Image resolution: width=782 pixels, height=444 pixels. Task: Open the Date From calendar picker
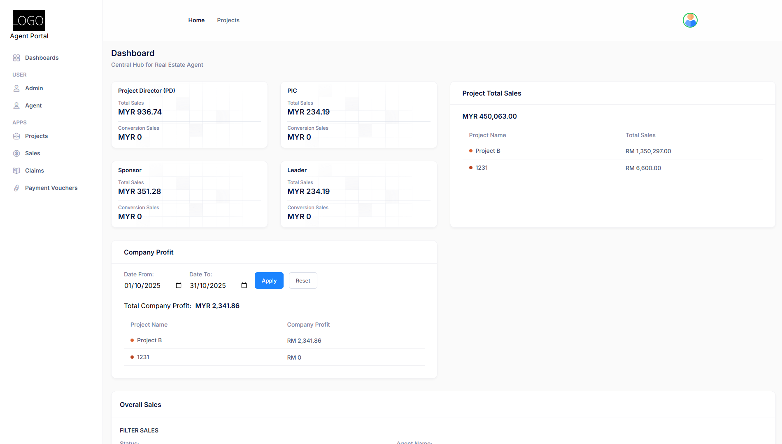[179, 285]
